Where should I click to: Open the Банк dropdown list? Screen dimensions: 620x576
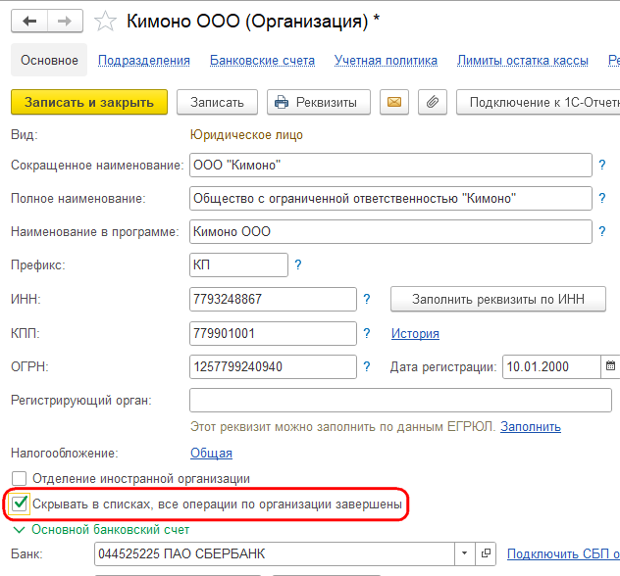coord(465,553)
